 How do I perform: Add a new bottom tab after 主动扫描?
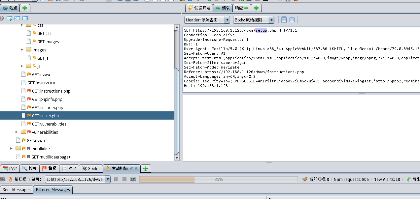[x=145, y=168]
